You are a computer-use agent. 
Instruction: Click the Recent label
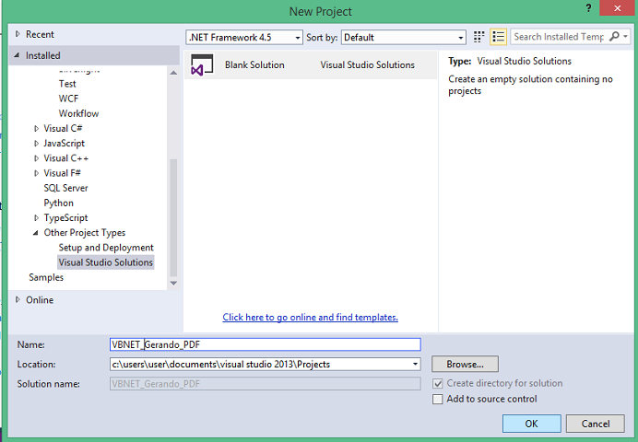tap(40, 34)
